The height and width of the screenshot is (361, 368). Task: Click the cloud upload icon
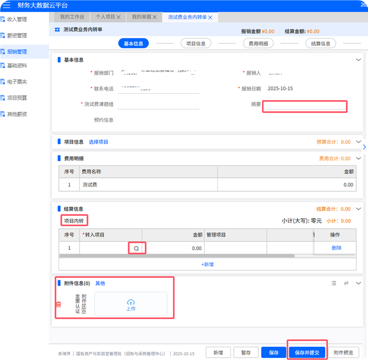pos(131,302)
